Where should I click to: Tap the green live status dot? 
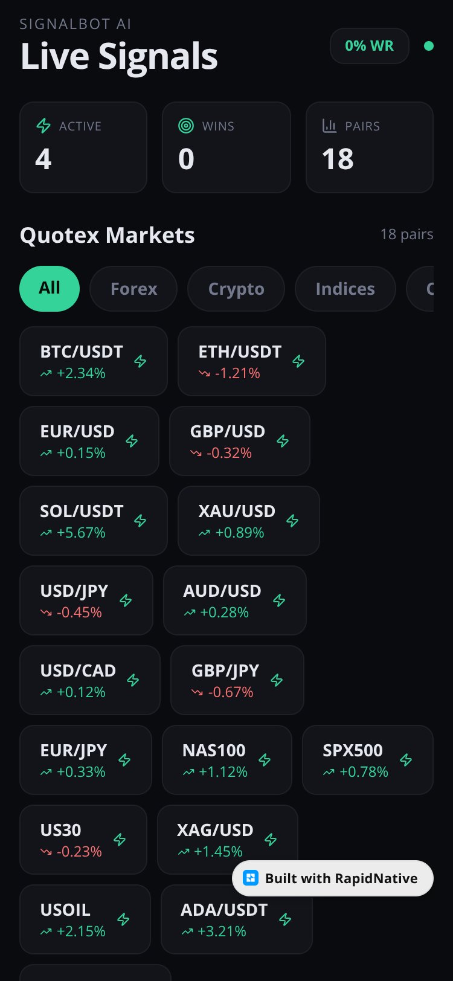pos(429,46)
